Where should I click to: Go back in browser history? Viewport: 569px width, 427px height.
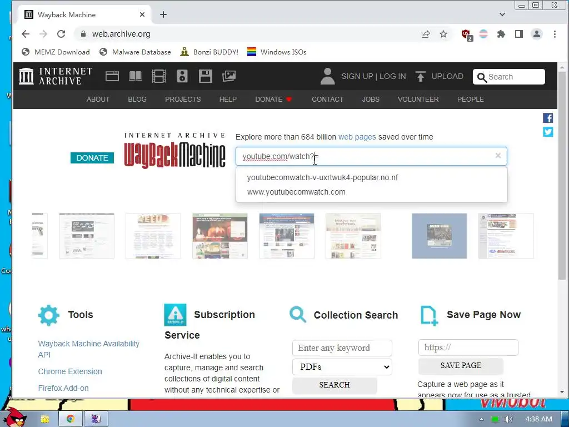(x=26, y=34)
